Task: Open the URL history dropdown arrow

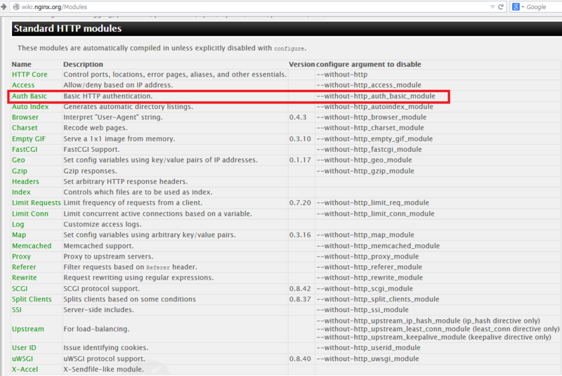Action: click(x=492, y=7)
